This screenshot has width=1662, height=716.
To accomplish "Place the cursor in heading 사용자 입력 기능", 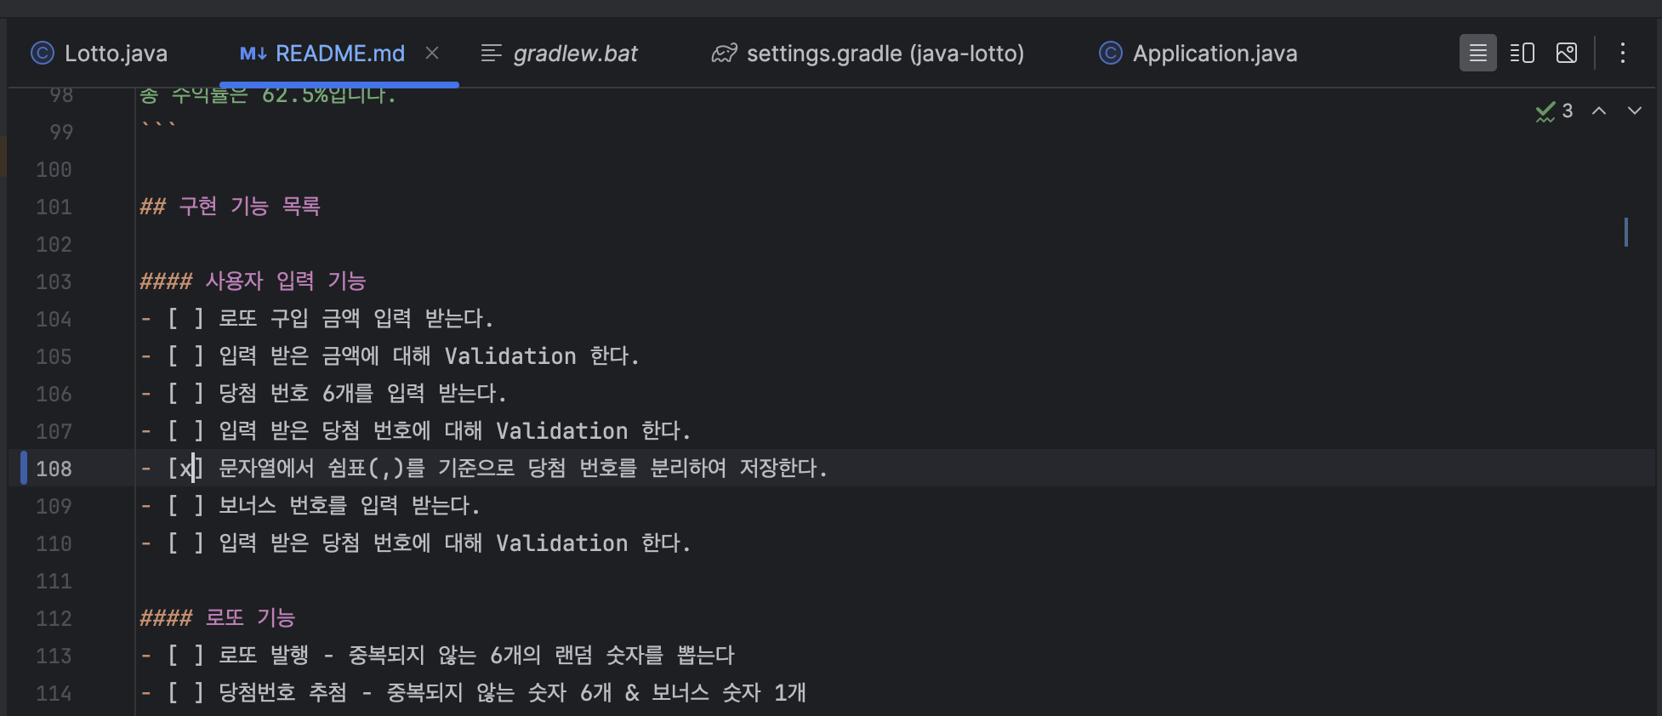I will point(286,281).
